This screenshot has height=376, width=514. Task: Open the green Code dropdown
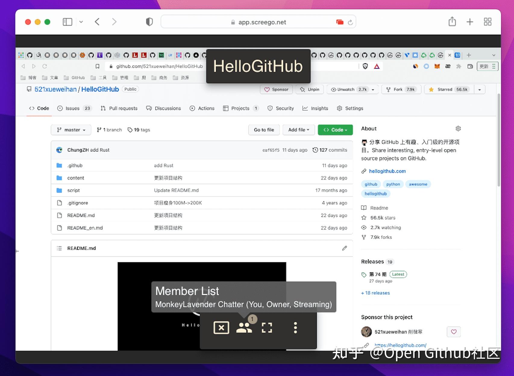tap(335, 130)
